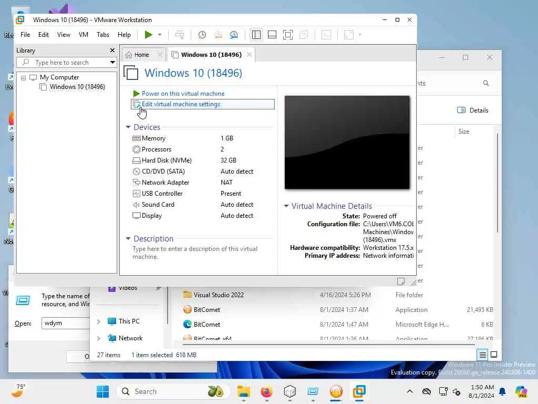Open the Network Adapter device entry
This screenshot has height=404, width=538.
tap(165, 183)
